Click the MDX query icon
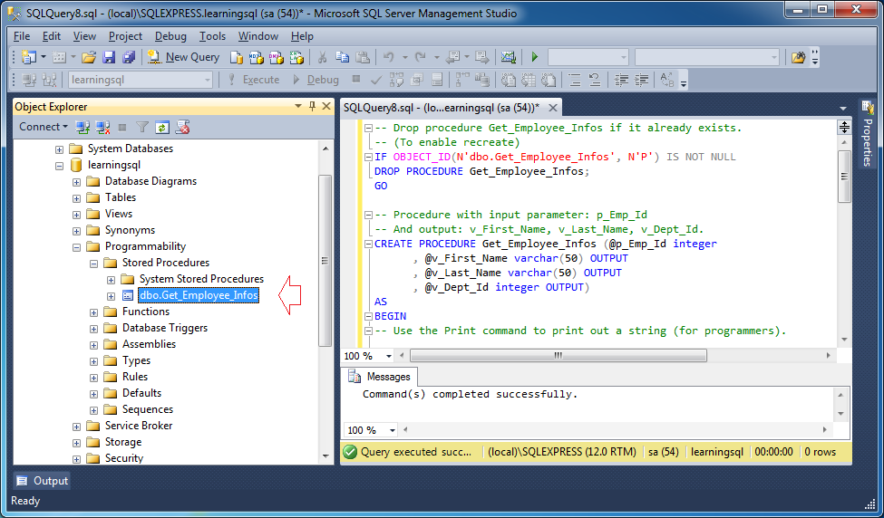 click(x=257, y=57)
